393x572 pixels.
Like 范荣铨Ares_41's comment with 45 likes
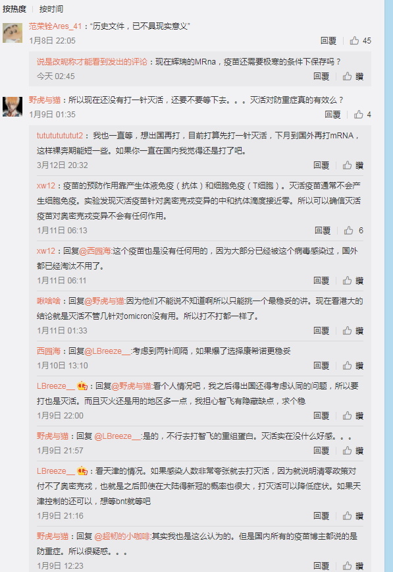click(360, 40)
